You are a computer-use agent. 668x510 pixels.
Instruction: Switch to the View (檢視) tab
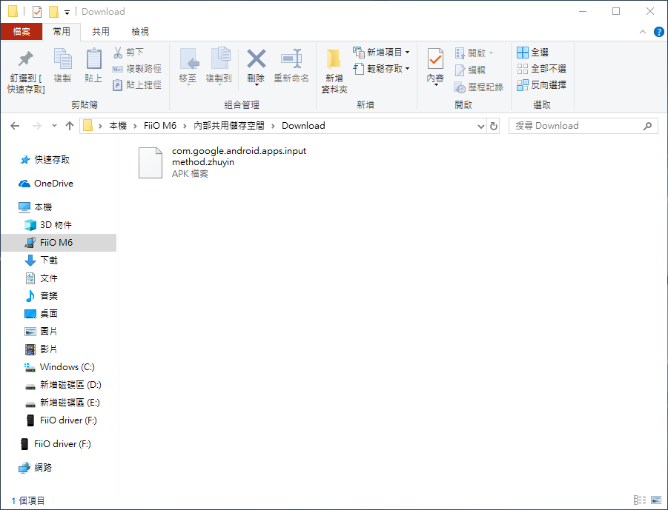(x=139, y=32)
